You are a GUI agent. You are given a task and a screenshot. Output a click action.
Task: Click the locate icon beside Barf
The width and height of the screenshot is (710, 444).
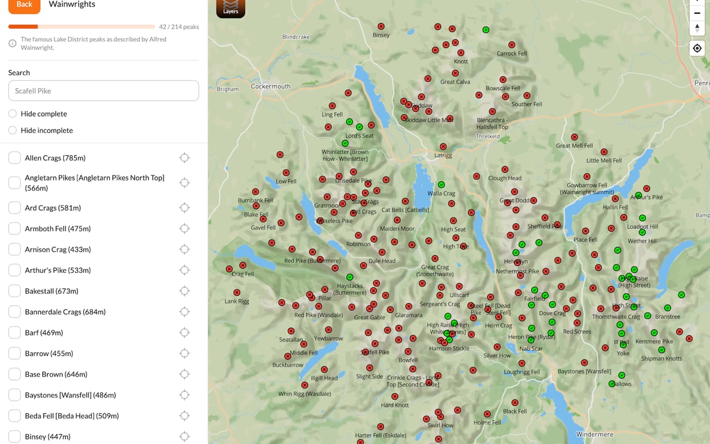point(184,332)
